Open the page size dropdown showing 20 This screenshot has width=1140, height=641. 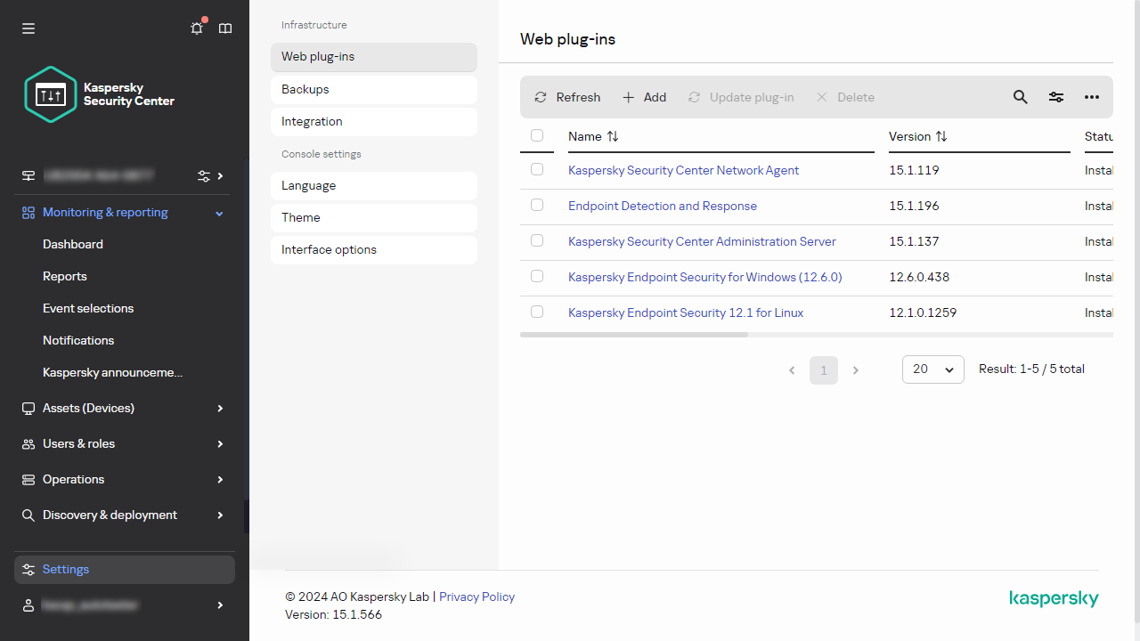[933, 369]
